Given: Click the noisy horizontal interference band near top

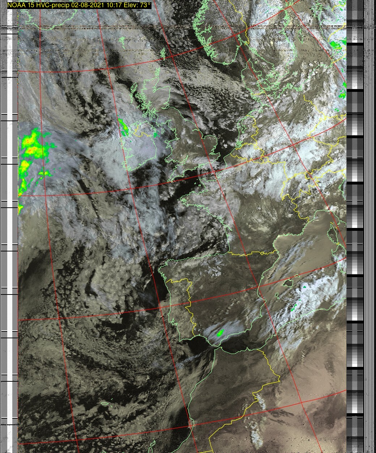Looking at the screenshot, I should point(181,27).
